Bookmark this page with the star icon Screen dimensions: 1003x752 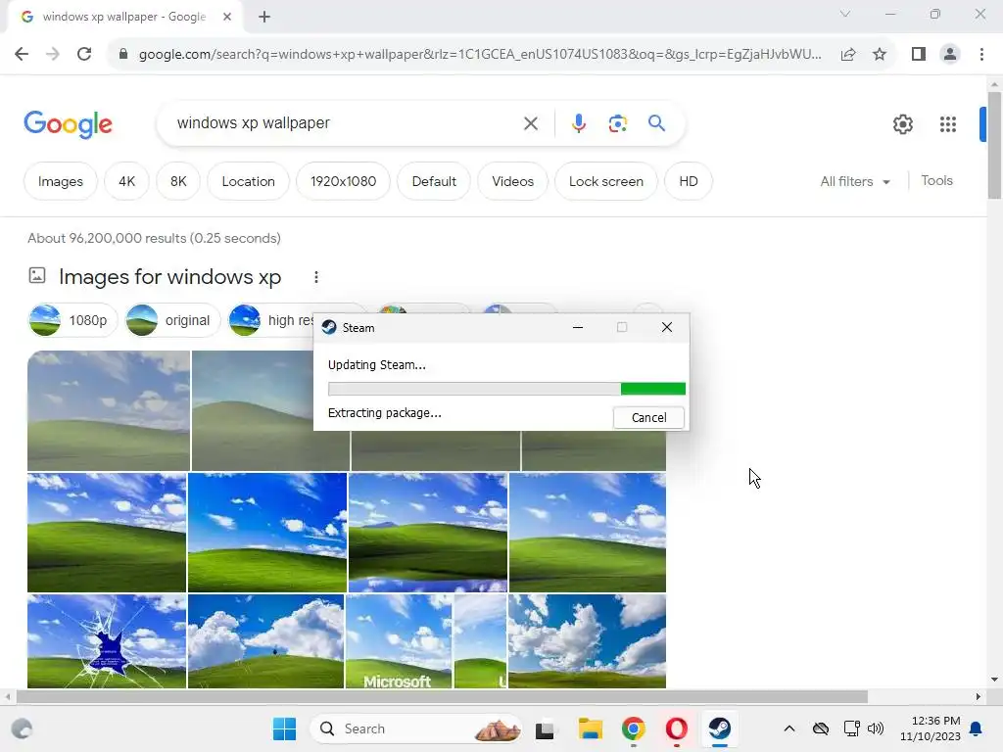click(x=880, y=55)
